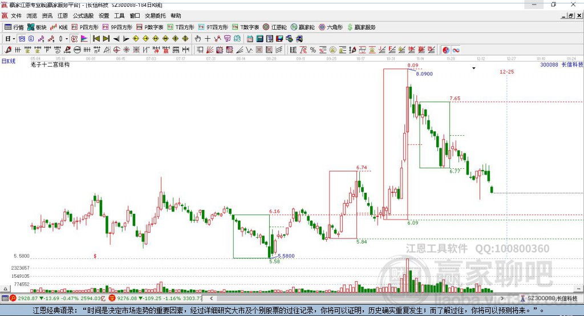This screenshot has height=316, width=584.
Task: Expand the small dropdown triangle above the chart
Action: [x=474, y=68]
